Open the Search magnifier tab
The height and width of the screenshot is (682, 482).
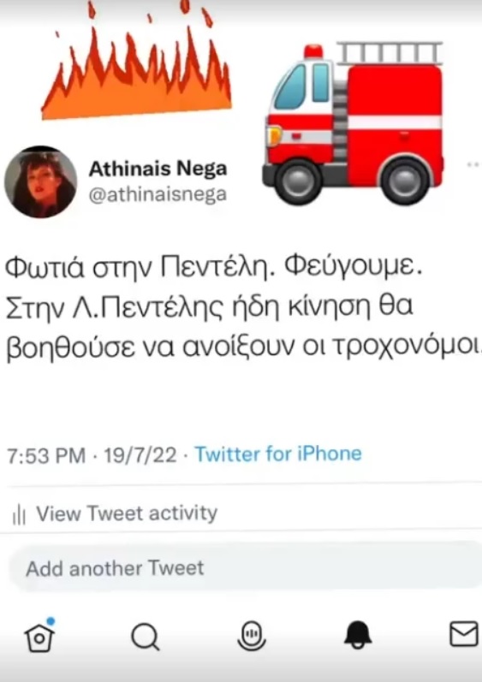pyautogui.click(x=146, y=637)
